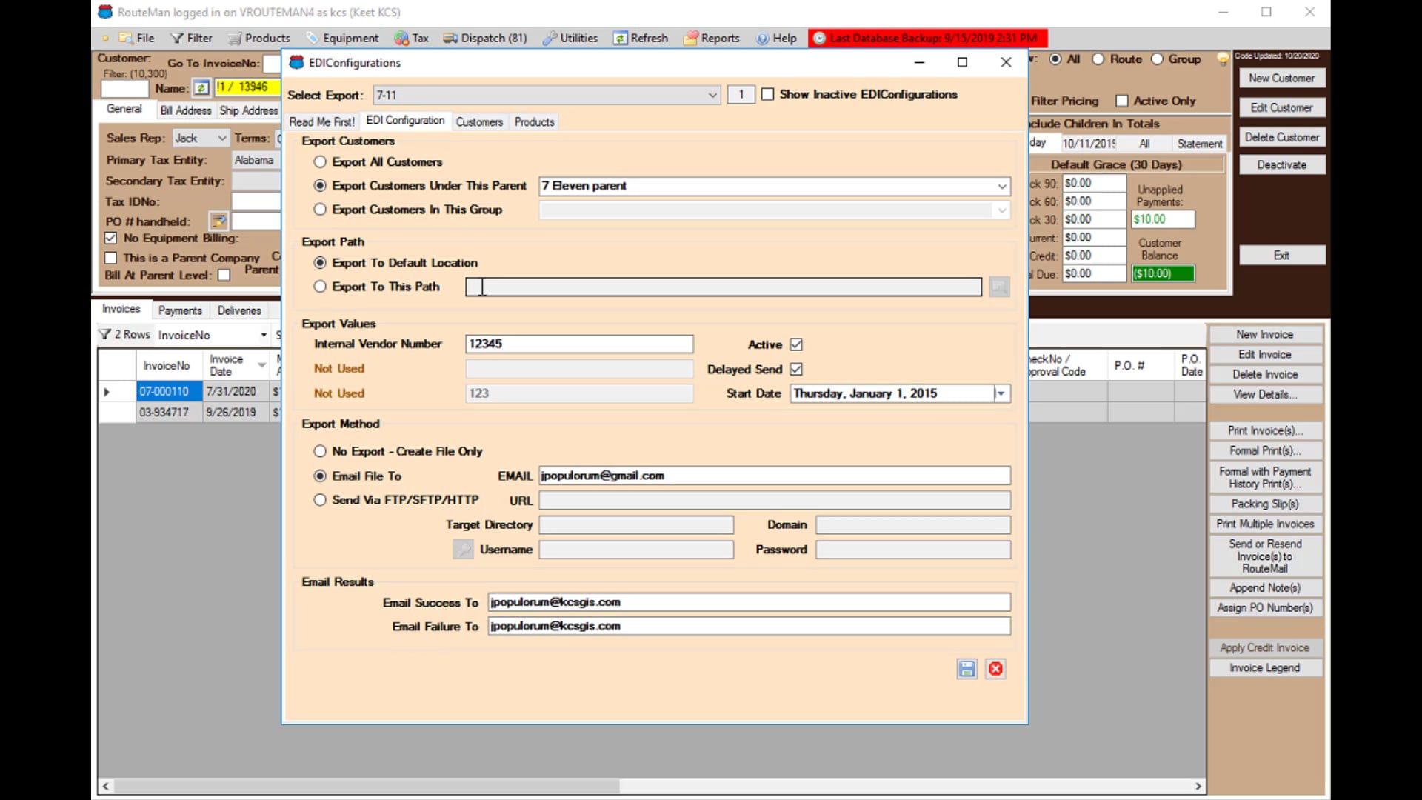Enable Show Inactive EDIConfigurations checkbox

click(768, 94)
